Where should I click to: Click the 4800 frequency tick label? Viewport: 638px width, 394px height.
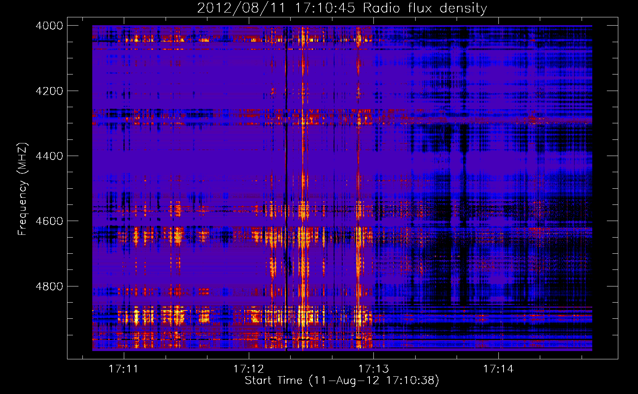(x=49, y=286)
